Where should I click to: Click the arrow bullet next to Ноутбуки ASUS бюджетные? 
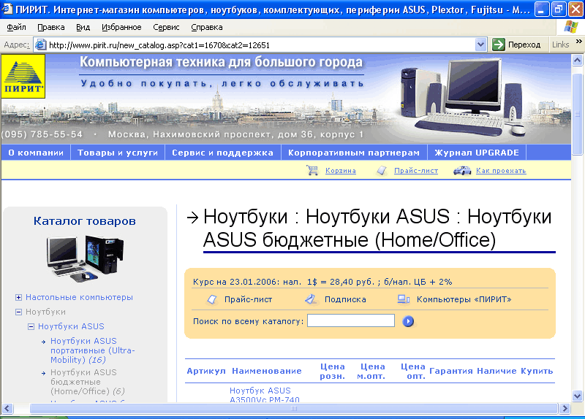[x=44, y=373]
